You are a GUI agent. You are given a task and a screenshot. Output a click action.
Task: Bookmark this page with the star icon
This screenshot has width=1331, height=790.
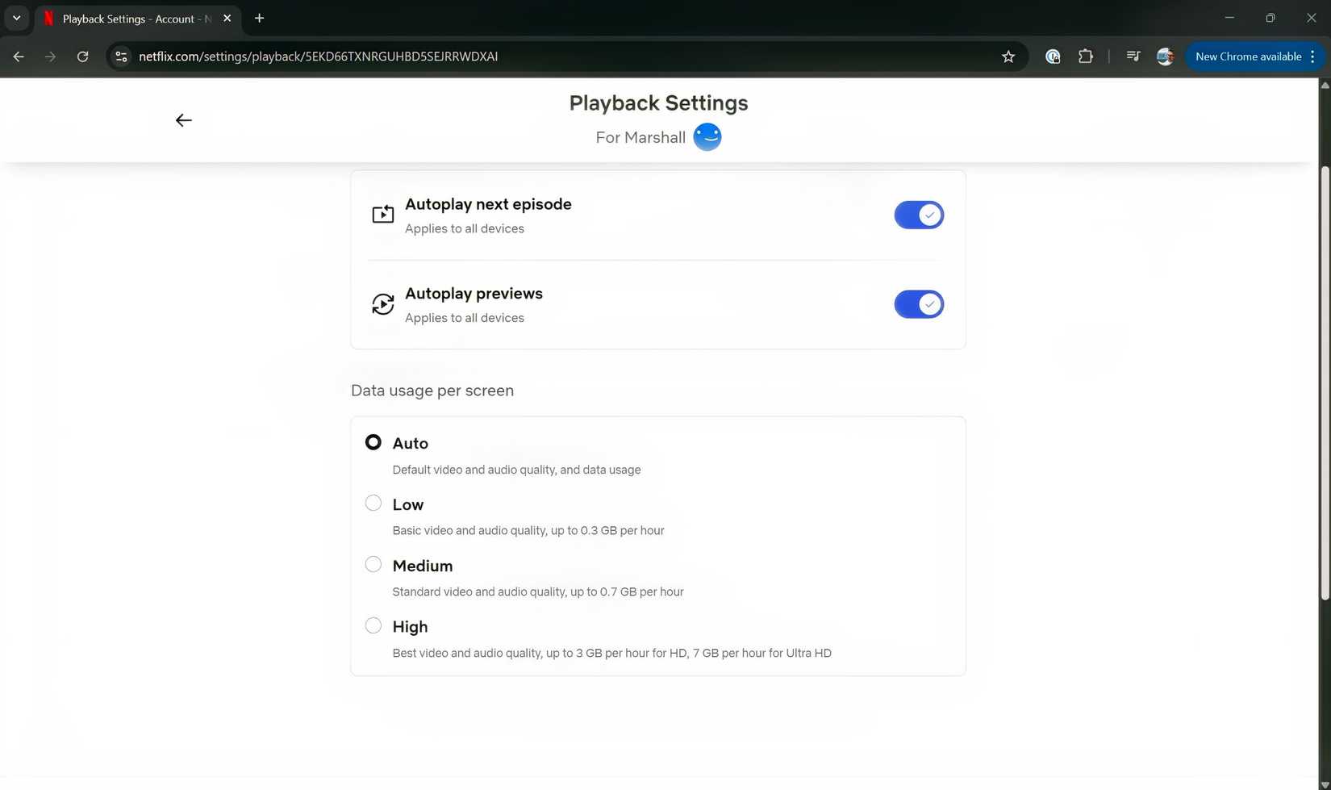[x=1008, y=56]
